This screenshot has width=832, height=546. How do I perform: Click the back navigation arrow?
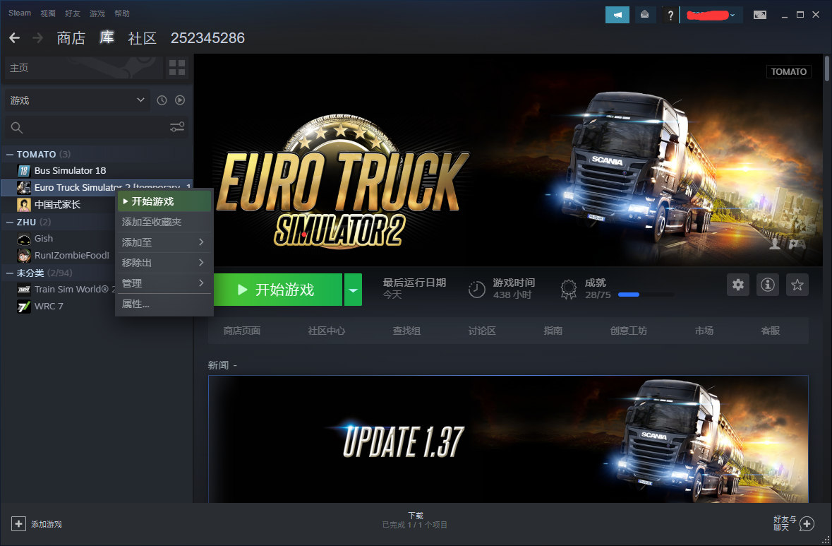(14, 38)
